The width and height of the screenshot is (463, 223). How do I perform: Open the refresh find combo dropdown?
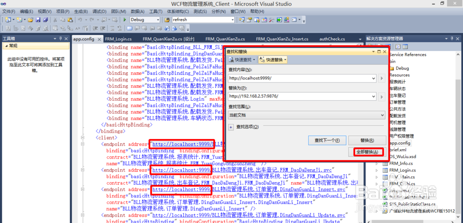pos(233,20)
